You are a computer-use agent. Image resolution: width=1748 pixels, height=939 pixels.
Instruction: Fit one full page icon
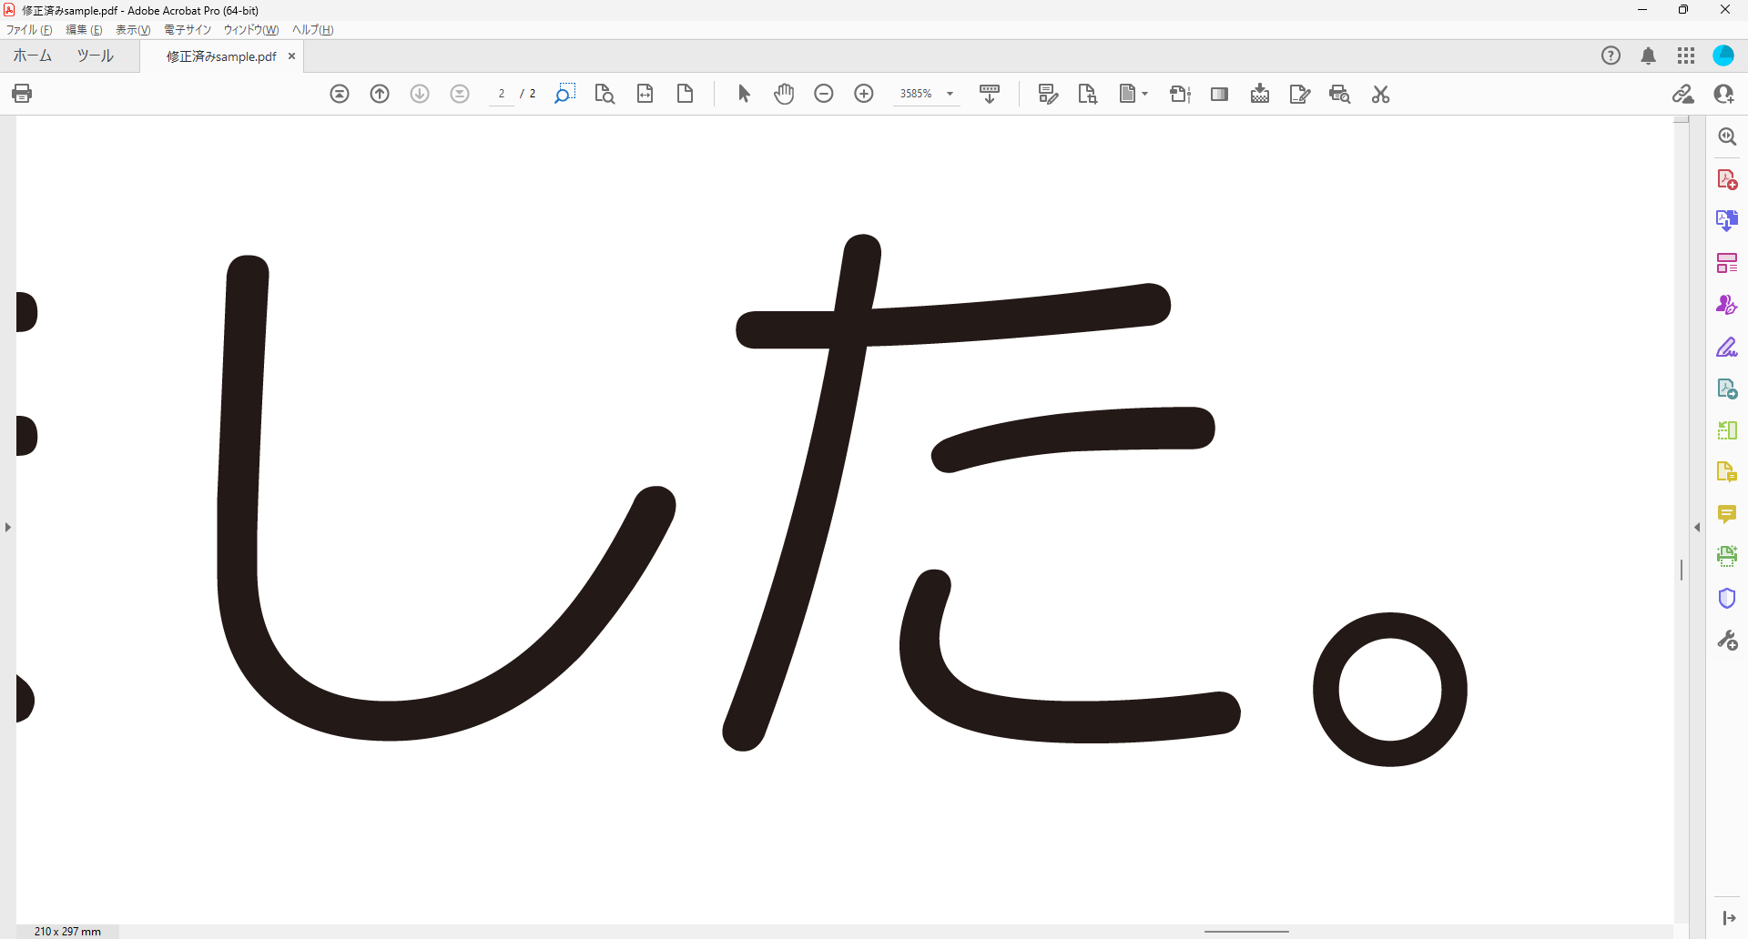pyautogui.click(x=685, y=94)
